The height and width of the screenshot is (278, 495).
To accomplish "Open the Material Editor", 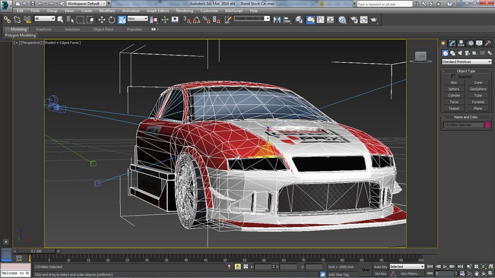I will click(342, 20).
